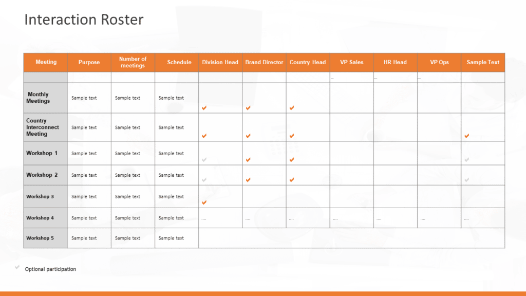The height and width of the screenshot is (296, 526).
Task: Select the Brand Director checkmark in Workshop 1 row
Action: pyautogui.click(x=248, y=160)
